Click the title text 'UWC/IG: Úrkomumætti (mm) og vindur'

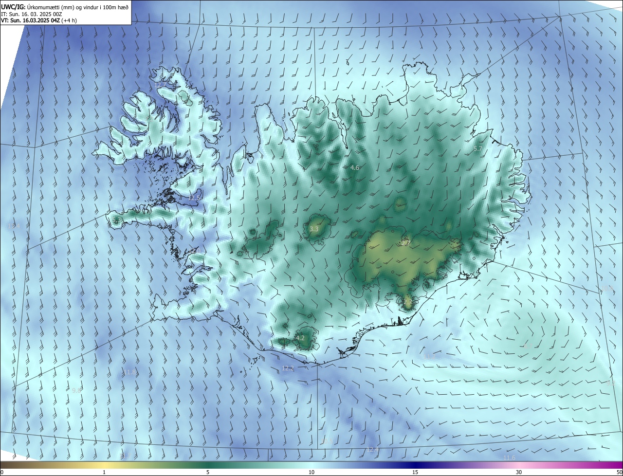50,7
